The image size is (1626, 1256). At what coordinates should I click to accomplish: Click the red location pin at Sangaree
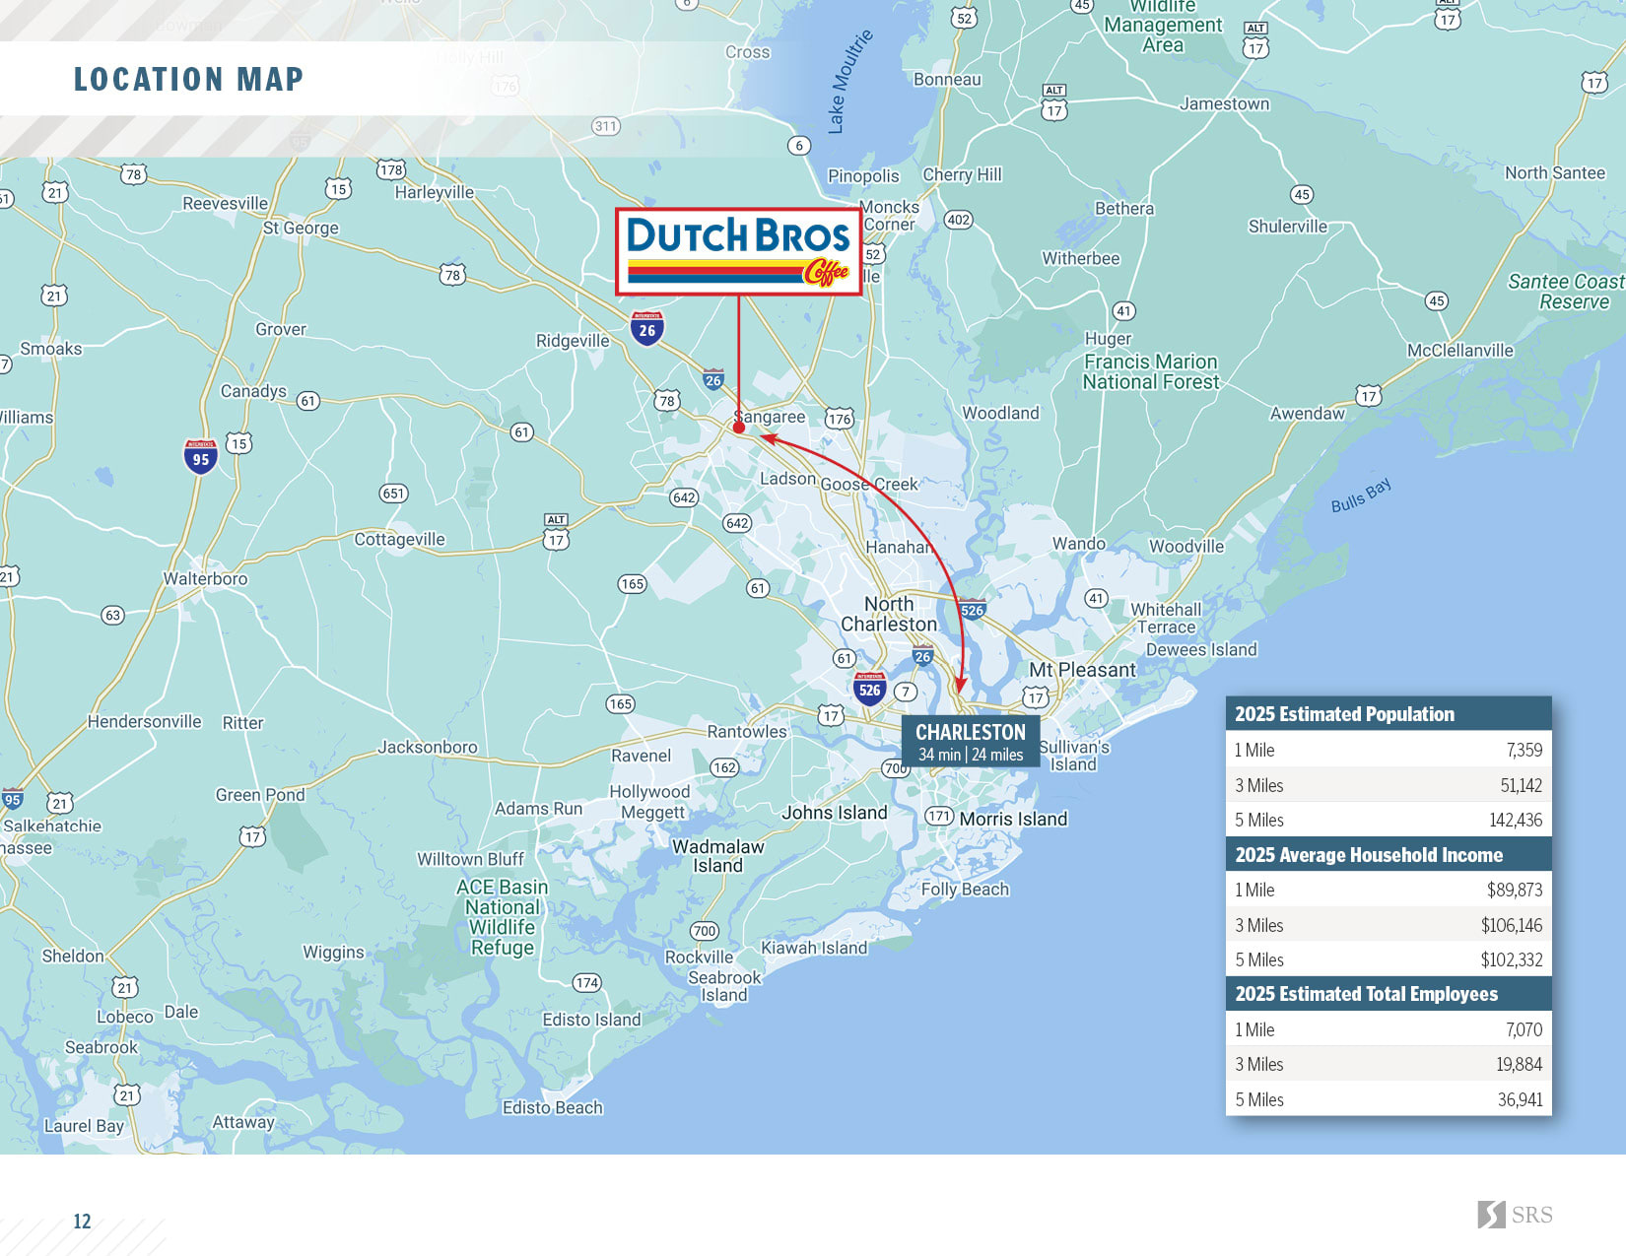coord(738,428)
